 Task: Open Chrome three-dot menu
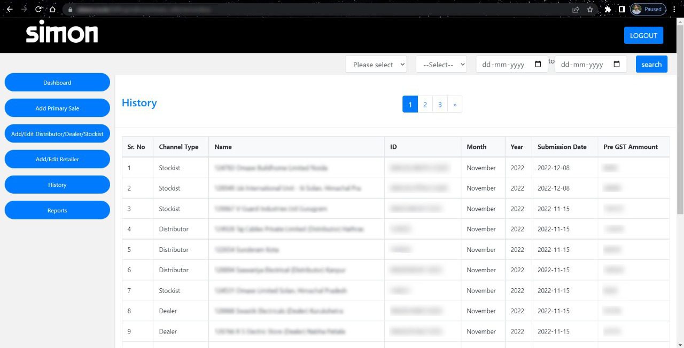(x=674, y=9)
